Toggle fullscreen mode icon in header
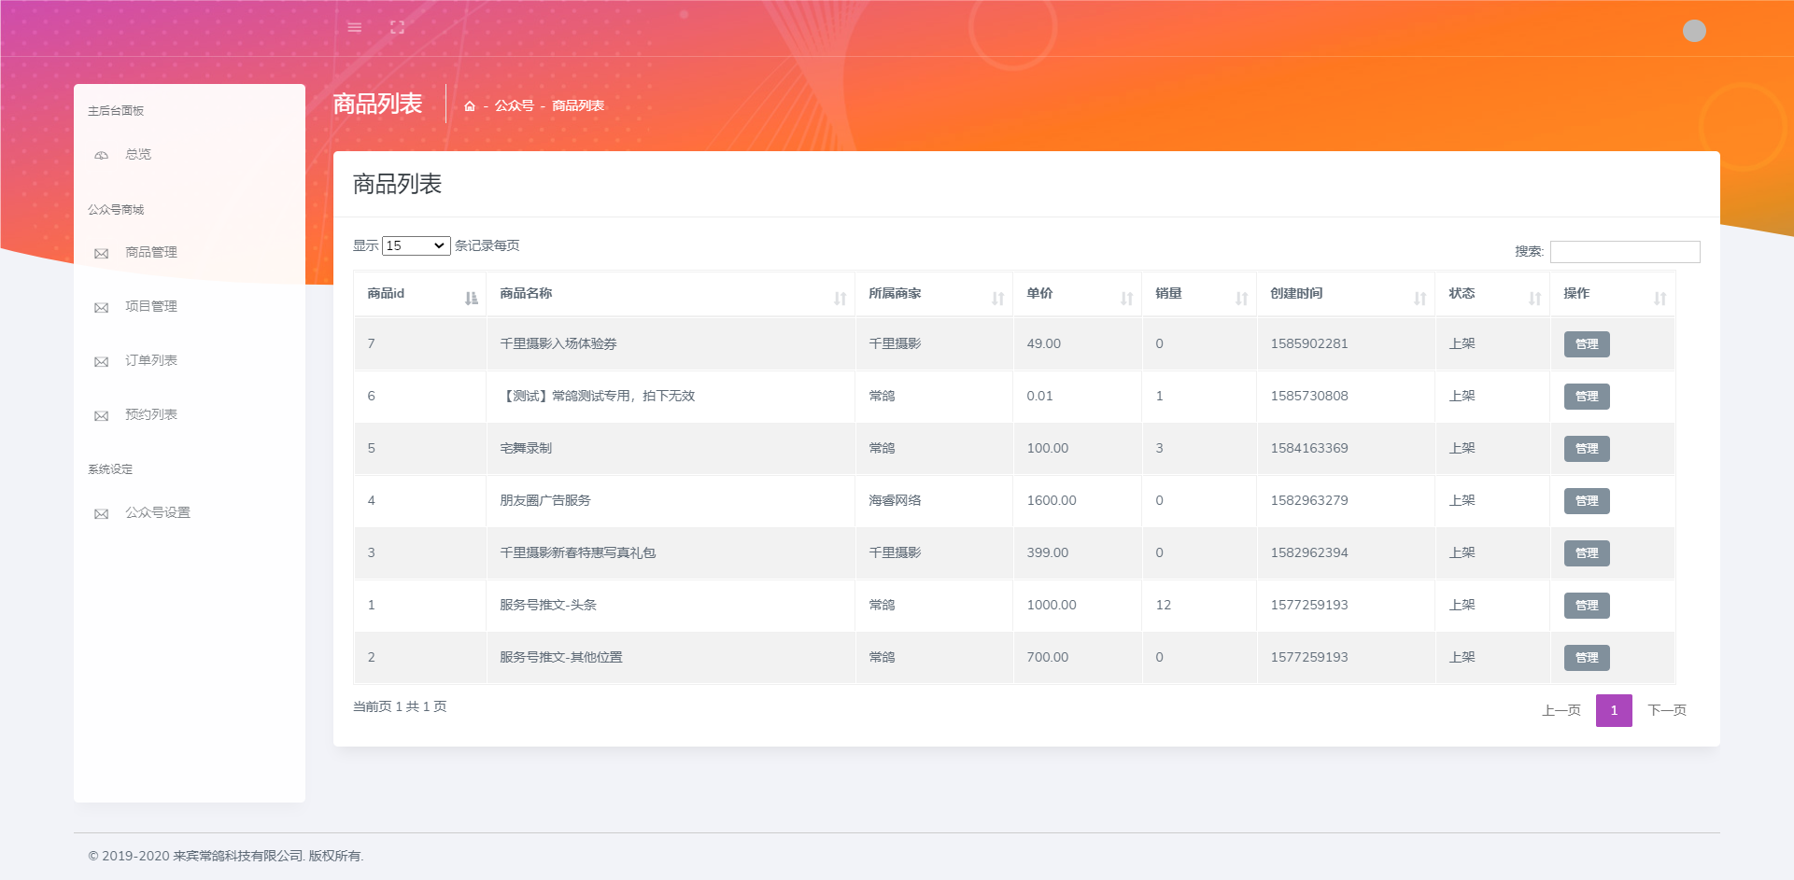 [397, 28]
